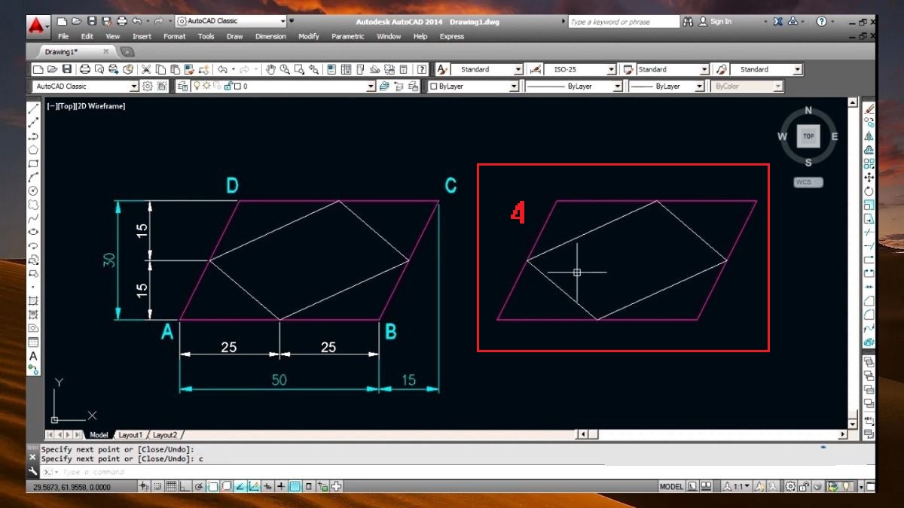Toggle Snap Mode in status bar
The height and width of the screenshot is (508, 904).
tap(157, 486)
